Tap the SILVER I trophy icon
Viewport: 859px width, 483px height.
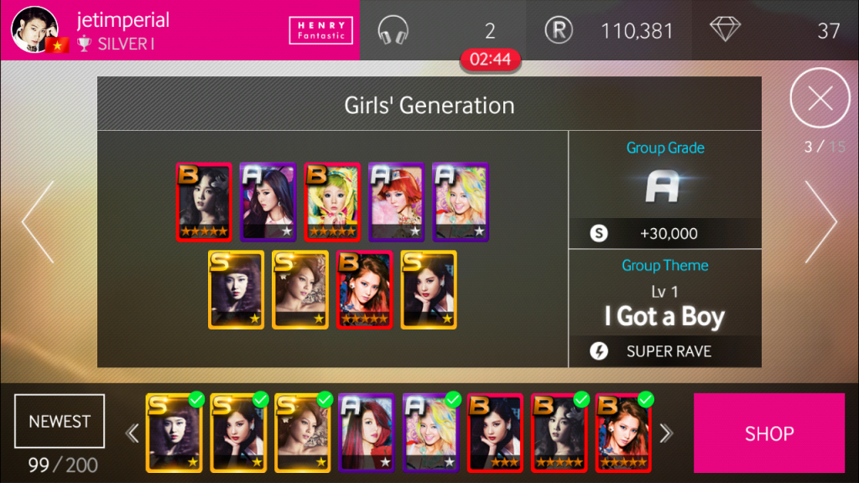point(84,44)
